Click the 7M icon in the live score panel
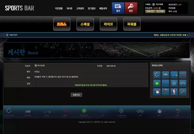Screen dimensions: 194x134 [166, 75]
